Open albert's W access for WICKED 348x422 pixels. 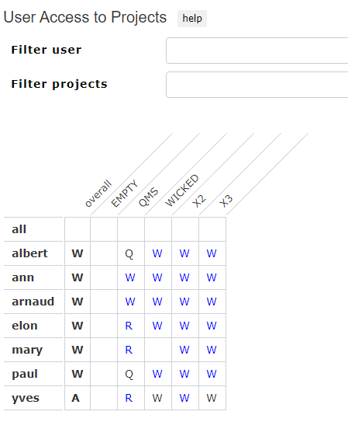157,253
